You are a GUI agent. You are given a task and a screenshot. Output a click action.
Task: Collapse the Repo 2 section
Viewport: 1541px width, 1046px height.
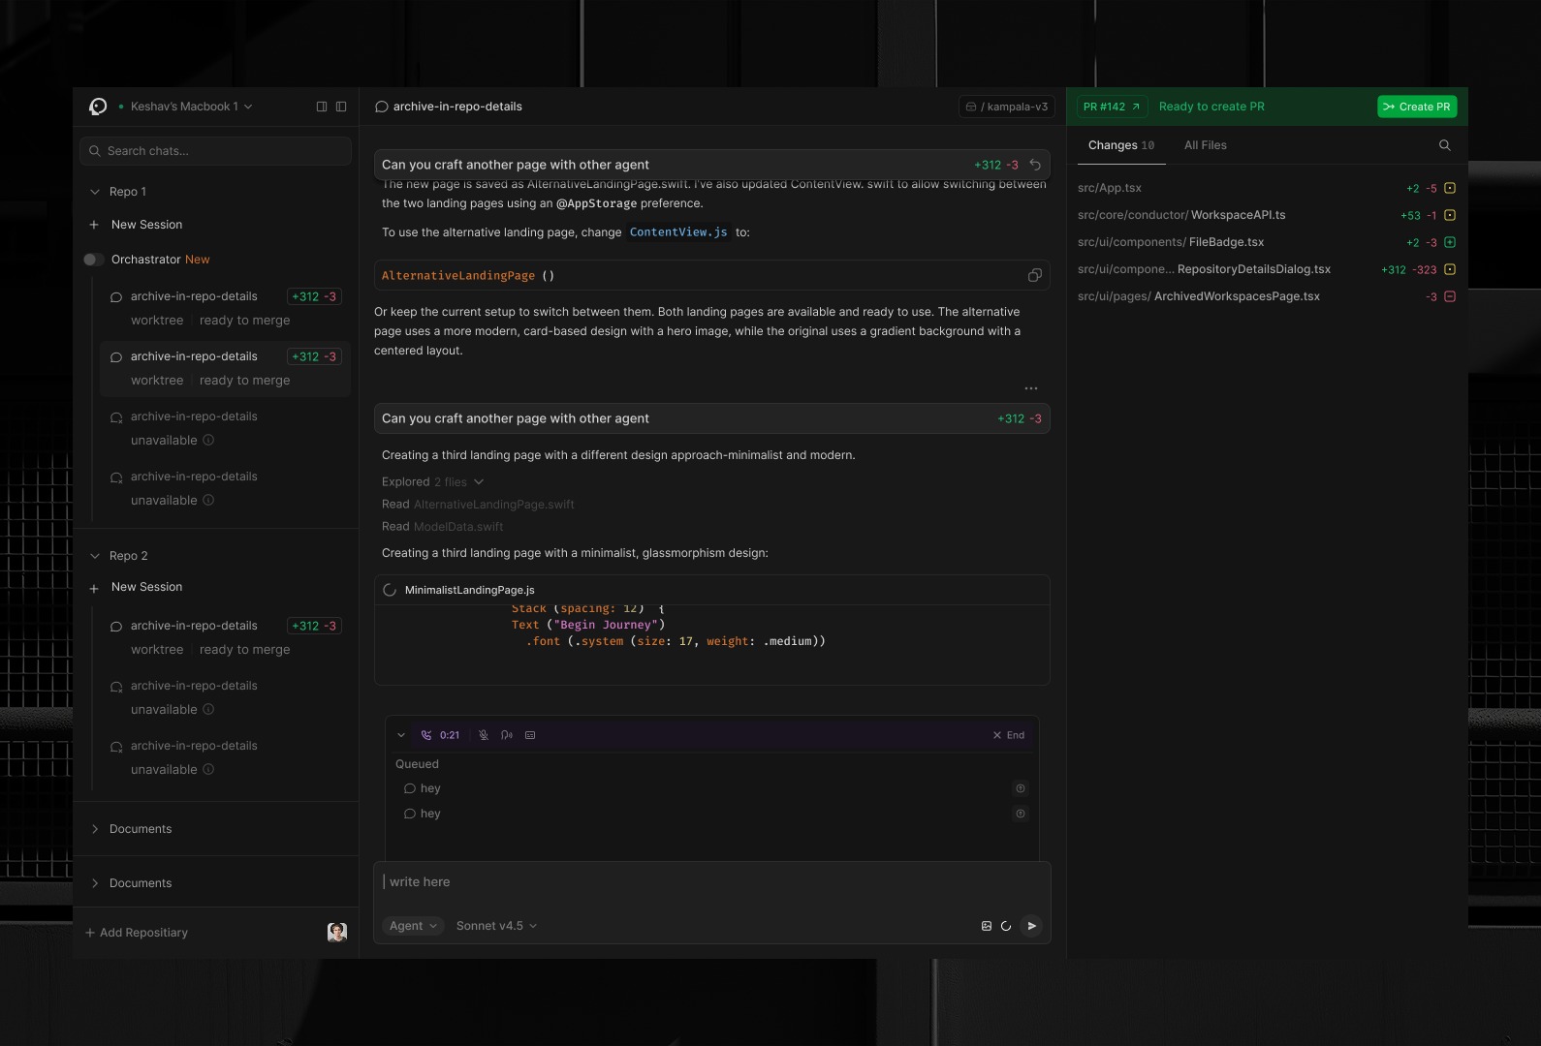click(95, 556)
